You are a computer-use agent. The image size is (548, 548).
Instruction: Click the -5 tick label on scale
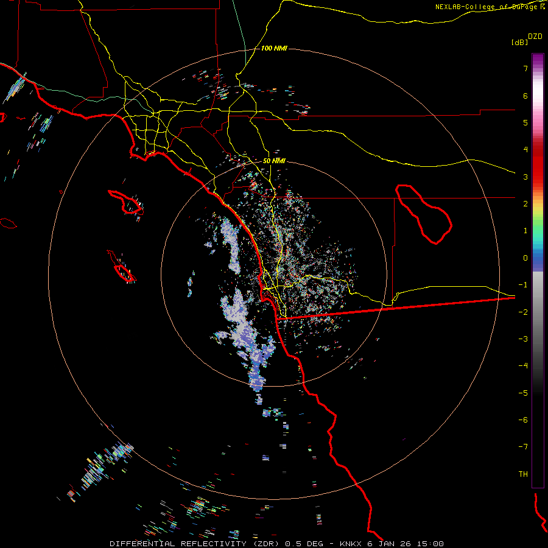(x=523, y=393)
